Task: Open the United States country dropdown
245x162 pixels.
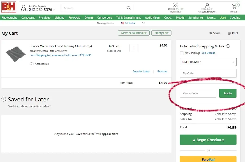Action: click(208, 62)
